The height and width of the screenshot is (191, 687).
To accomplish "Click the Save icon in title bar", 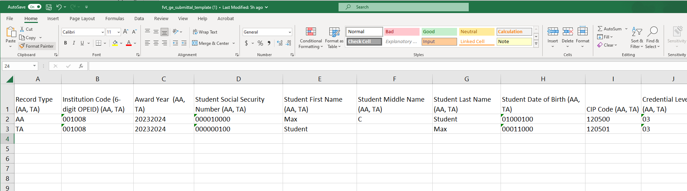I will [49, 7].
